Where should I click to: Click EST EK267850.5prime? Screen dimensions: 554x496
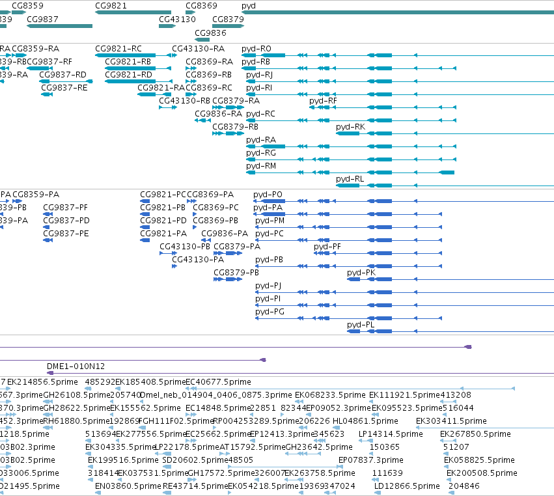[476, 434]
